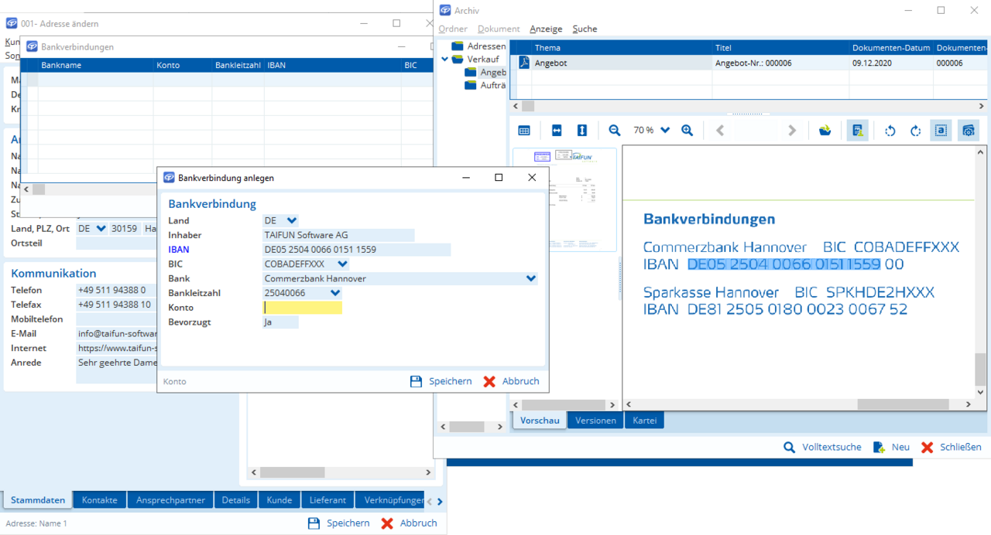Switch to the Versionen tab
The height and width of the screenshot is (535, 991).
point(595,421)
